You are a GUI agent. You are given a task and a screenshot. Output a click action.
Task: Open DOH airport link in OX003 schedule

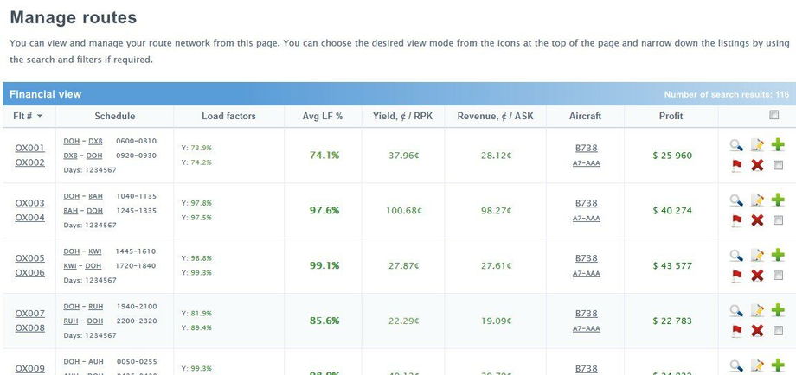coord(72,196)
